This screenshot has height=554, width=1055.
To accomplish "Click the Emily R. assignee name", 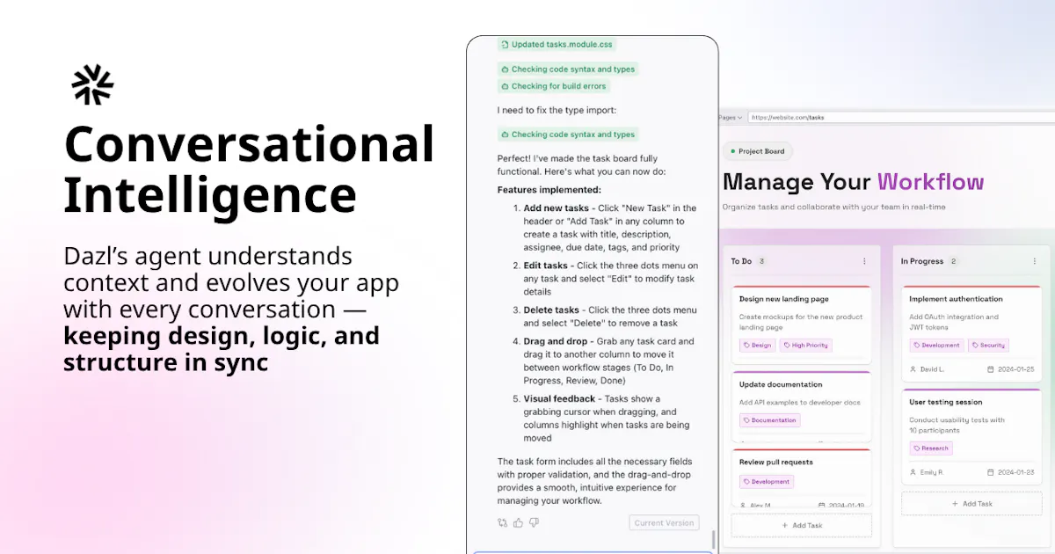I will click(932, 472).
